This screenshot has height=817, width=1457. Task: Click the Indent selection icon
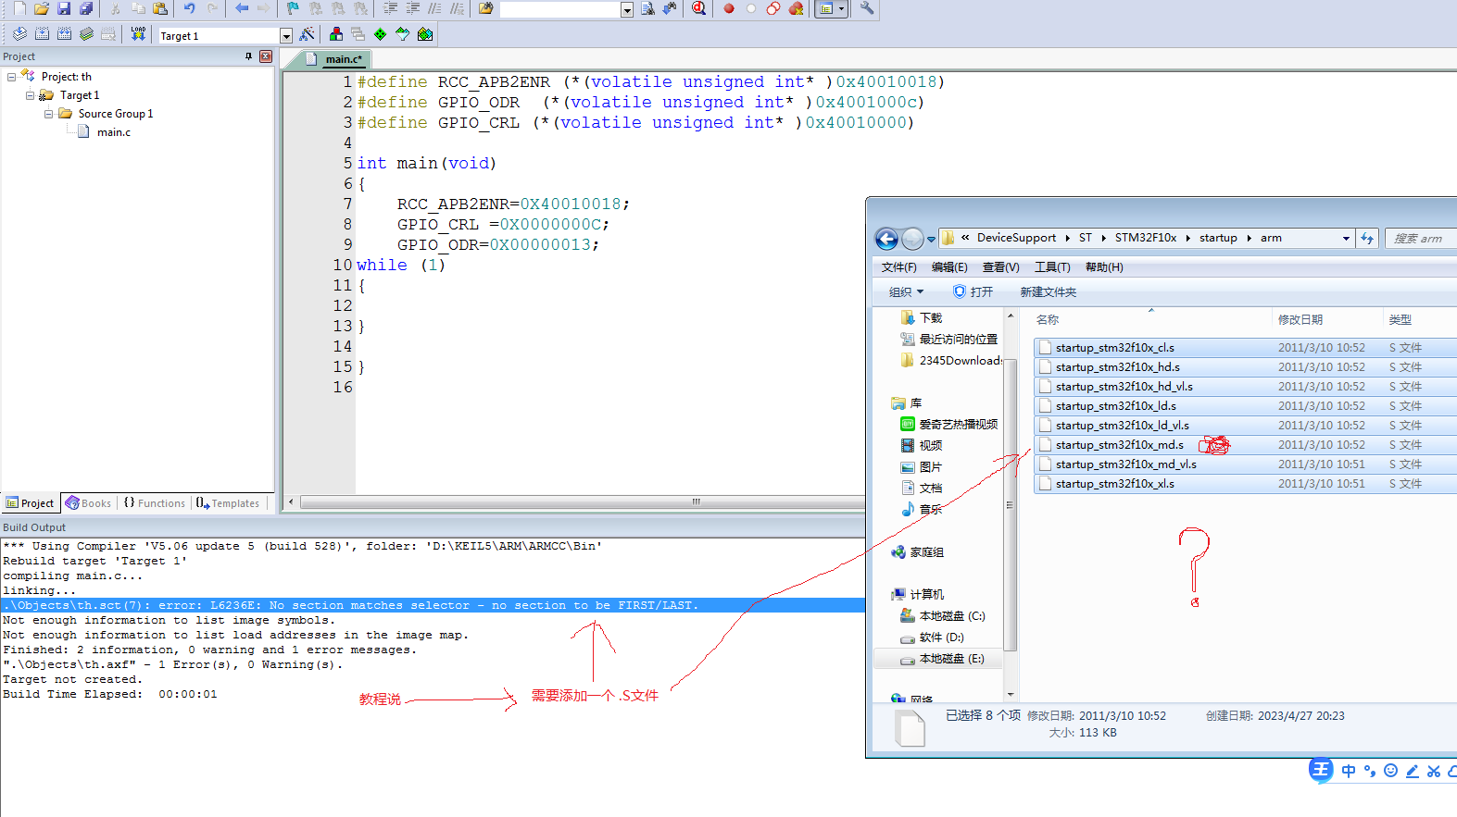(x=391, y=8)
